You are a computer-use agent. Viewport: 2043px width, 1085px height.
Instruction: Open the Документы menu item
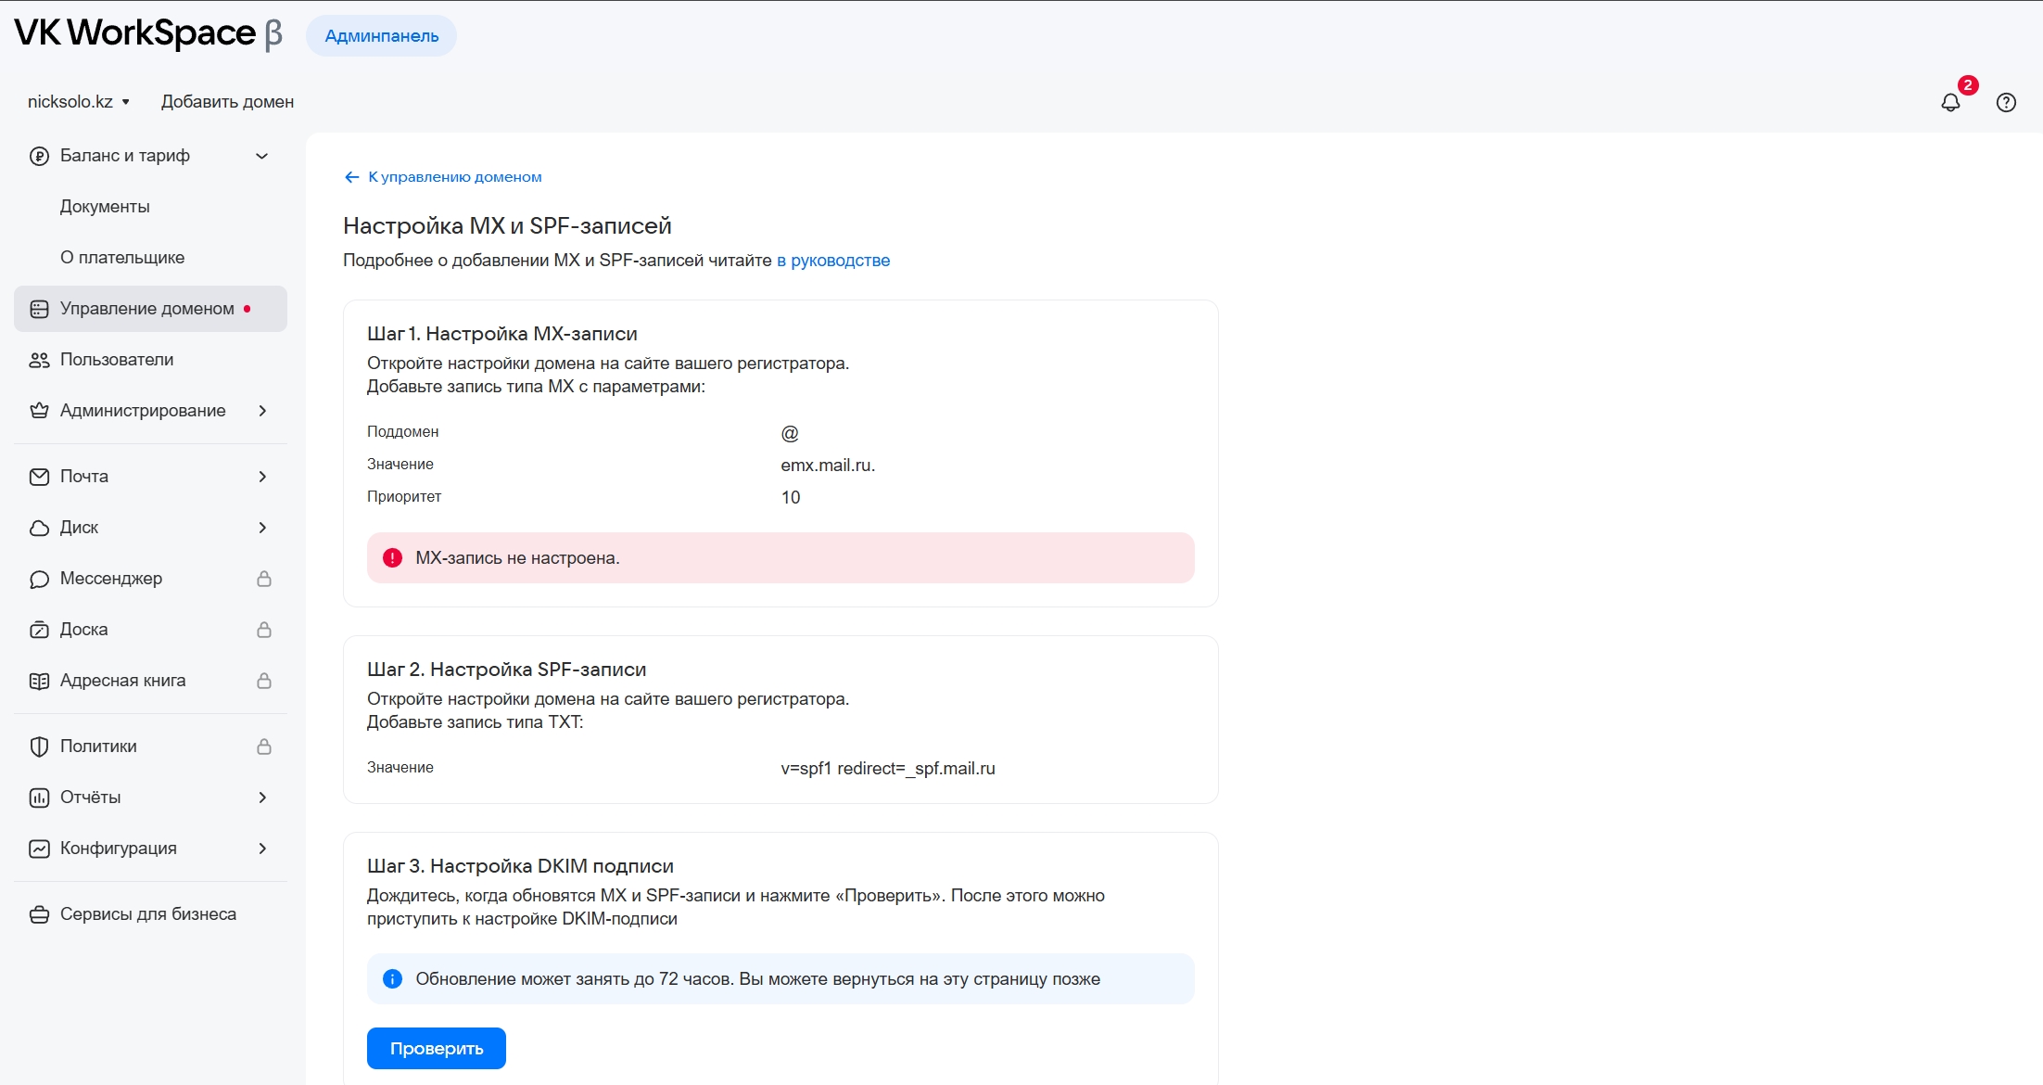point(105,207)
